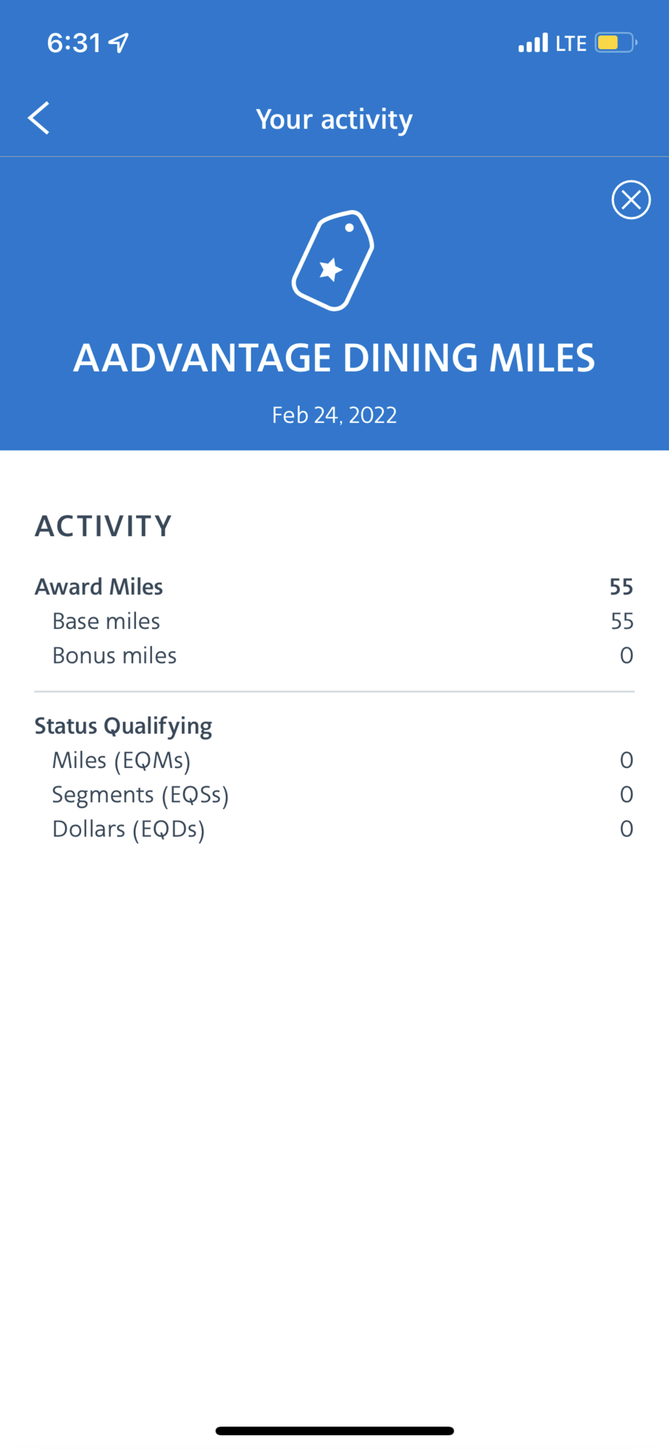Tap the AADVANTAGE DINING MILES heading

coord(334,358)
